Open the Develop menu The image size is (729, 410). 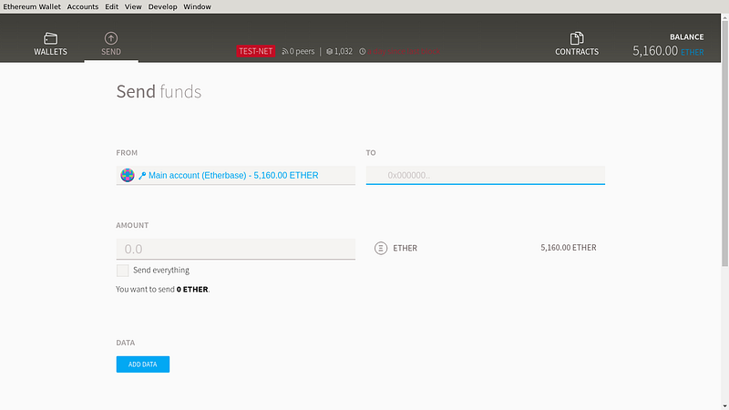click(163, 6)
